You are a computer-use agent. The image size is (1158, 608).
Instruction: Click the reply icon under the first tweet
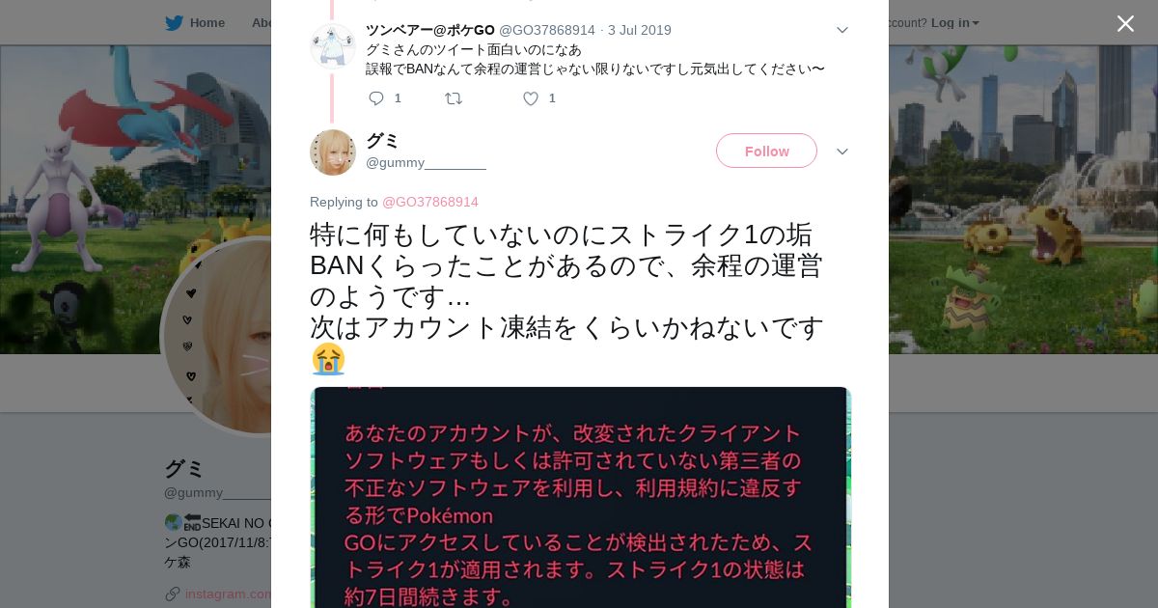376,98
